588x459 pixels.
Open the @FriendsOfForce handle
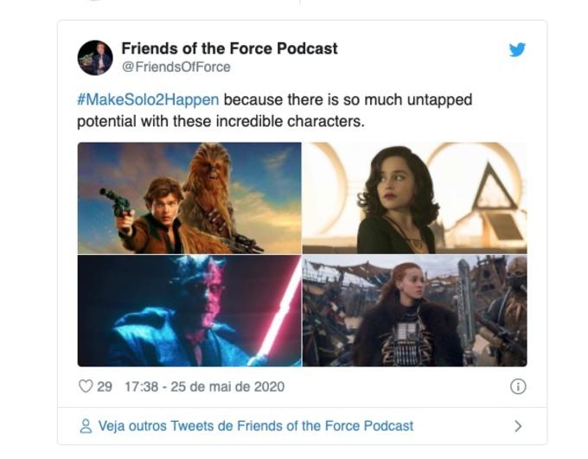176,67
